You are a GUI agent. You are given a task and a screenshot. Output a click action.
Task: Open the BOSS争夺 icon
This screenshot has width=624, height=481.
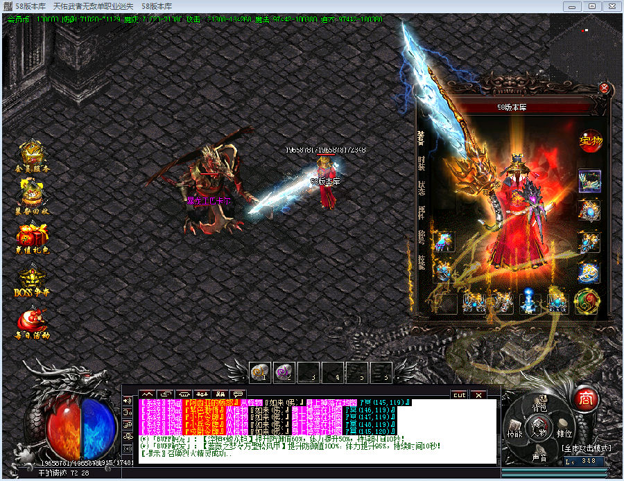click(32, 281)
